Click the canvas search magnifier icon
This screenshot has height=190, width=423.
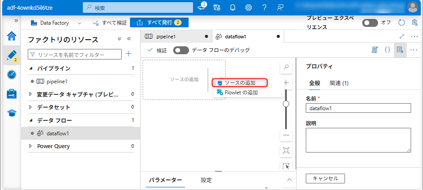[286, 67]
